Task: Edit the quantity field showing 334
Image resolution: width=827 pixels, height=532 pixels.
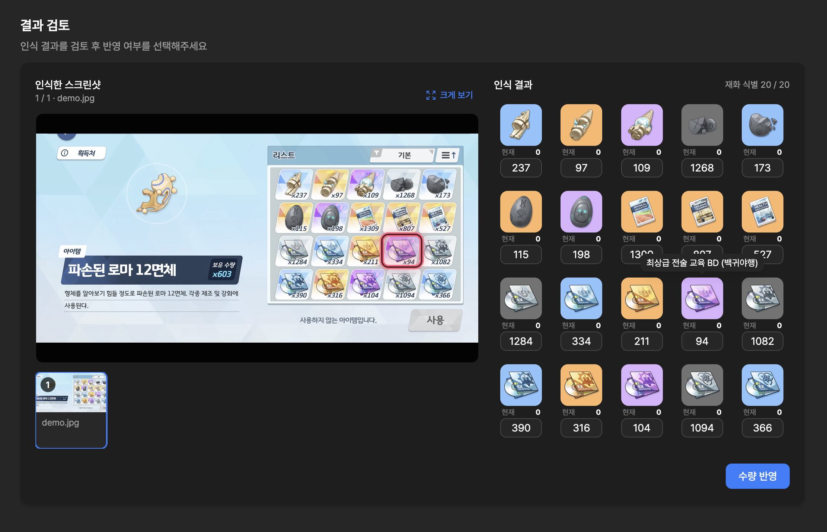Action: [581, 341]
